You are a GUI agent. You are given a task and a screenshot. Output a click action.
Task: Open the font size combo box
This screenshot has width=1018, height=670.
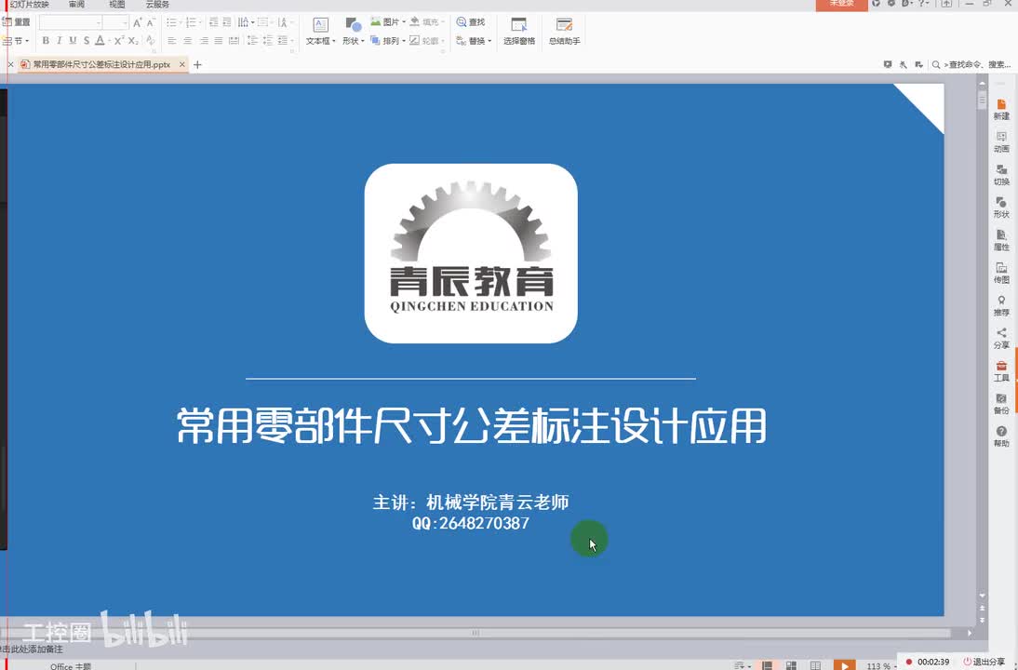[115, 22]
